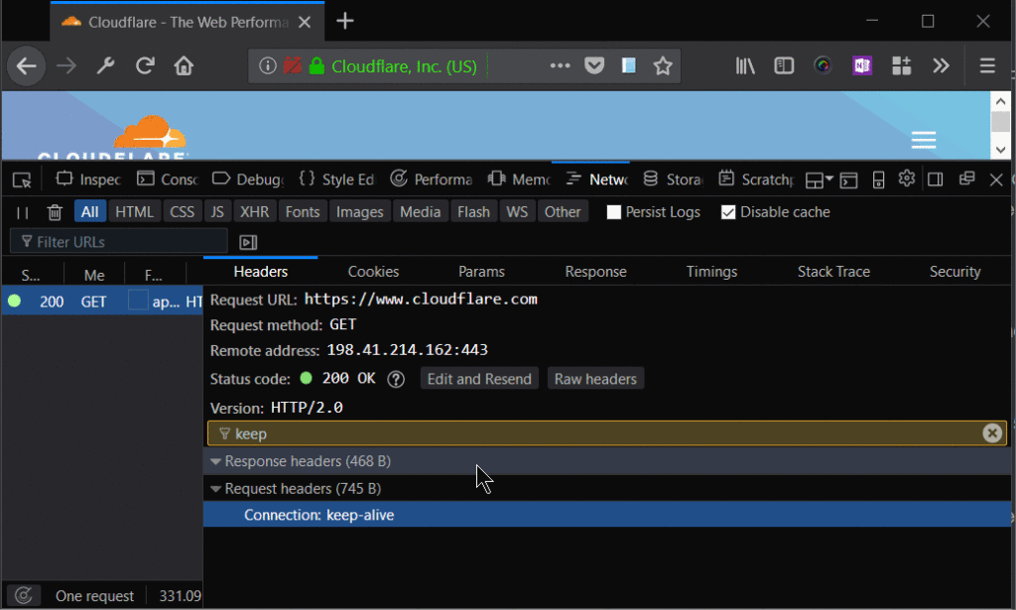Image resolution: width=1016 pixels, height=610 pixels.
Task: Dock devtools to side of browser window
Action: click(x=935, y=180)
